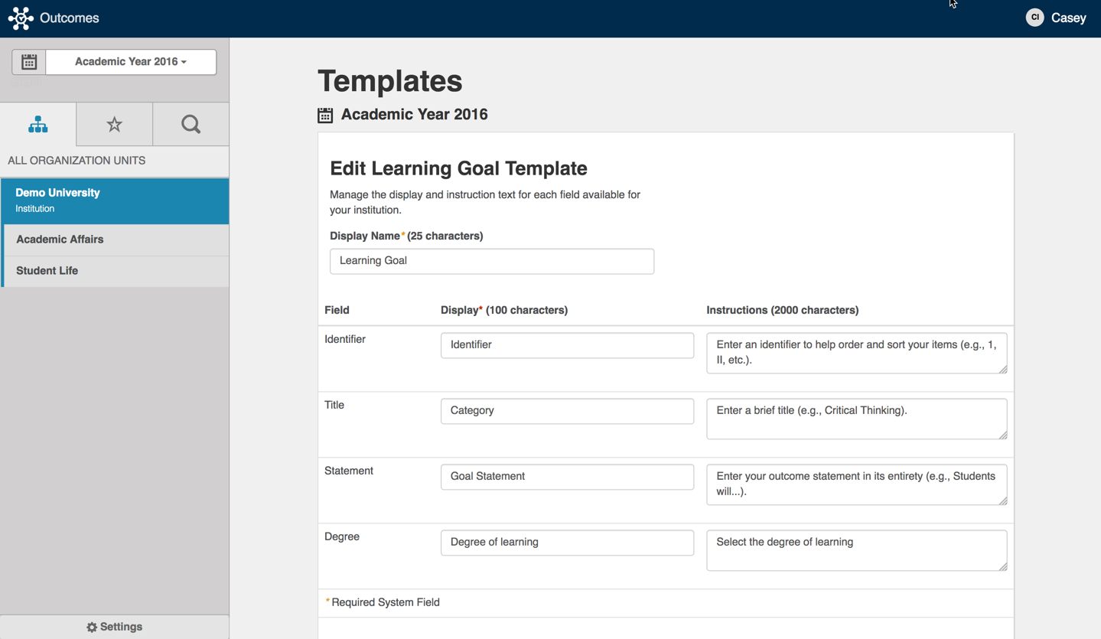The width and height of the screenshot is (1101, 639).
Task: Grab the Statement instructions resize handle
Action: (x=1002, y=500)
